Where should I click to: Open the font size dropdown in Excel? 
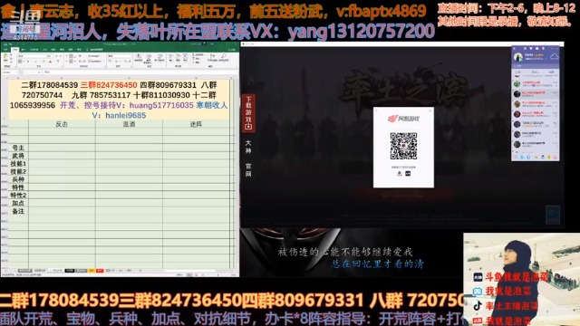tap(53, 56)
